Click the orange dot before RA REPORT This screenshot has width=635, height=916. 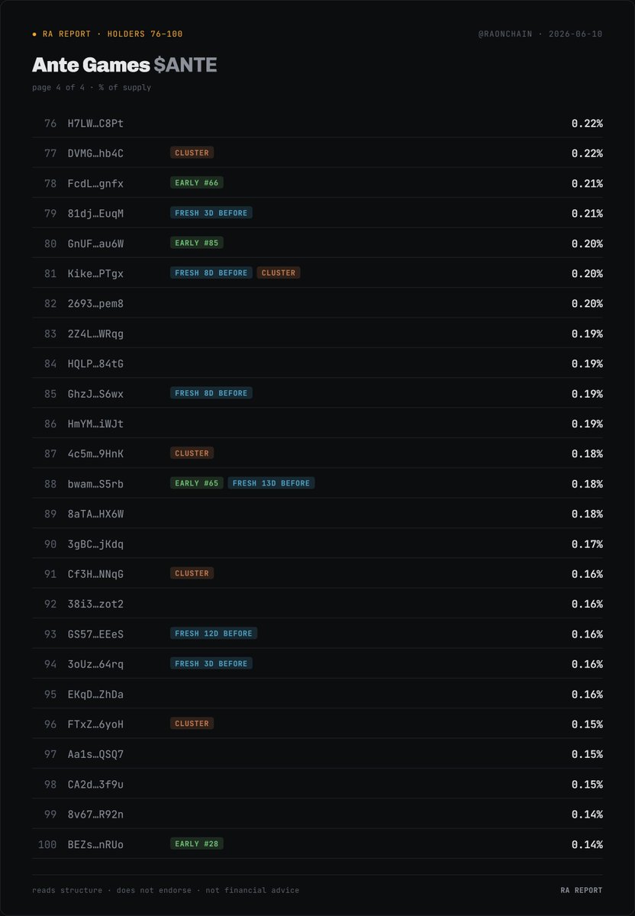tap(34, 34)
